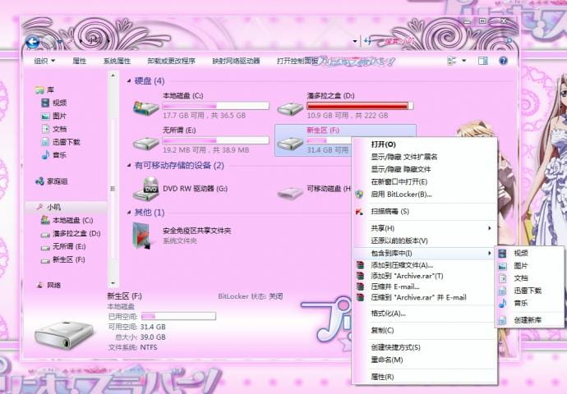
Task: Click 映射网络驱动器 toolbar button
Action: click(236, 61)
